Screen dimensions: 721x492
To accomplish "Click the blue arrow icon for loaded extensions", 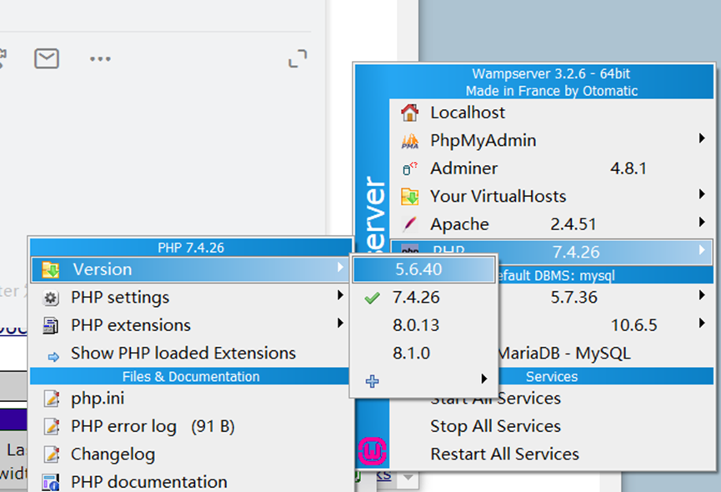I will coord(53,356).
